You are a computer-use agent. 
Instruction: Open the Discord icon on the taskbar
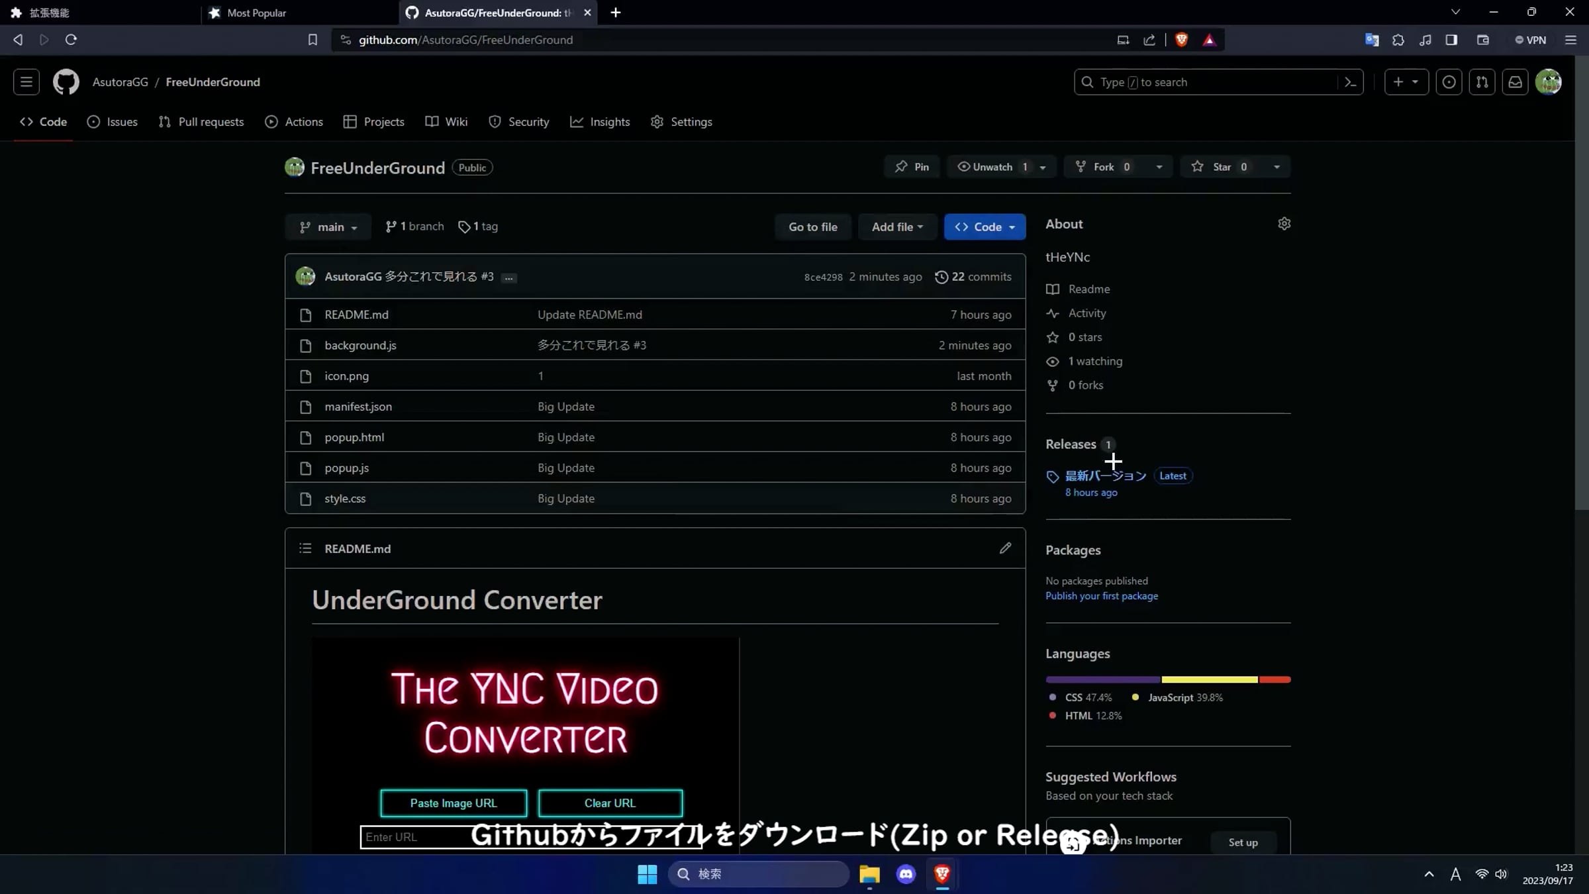[x=905, y=874]
